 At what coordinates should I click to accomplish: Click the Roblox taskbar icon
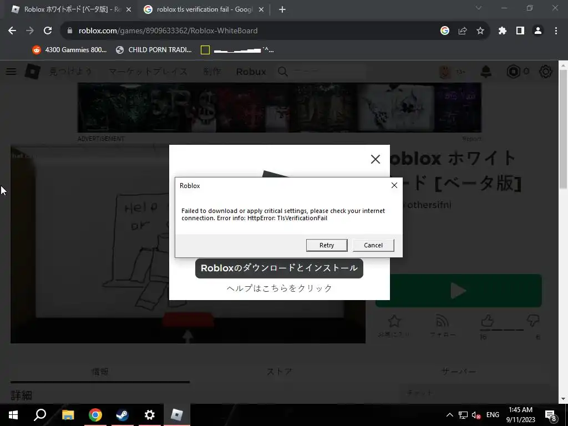pos(177,415)
